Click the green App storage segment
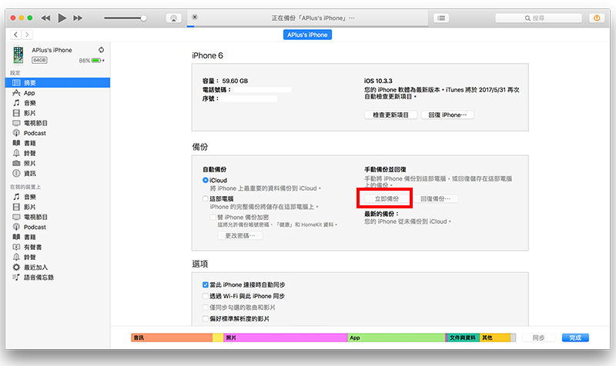Image resolution: width=616 pixels, height=366 pixels. 397,338
